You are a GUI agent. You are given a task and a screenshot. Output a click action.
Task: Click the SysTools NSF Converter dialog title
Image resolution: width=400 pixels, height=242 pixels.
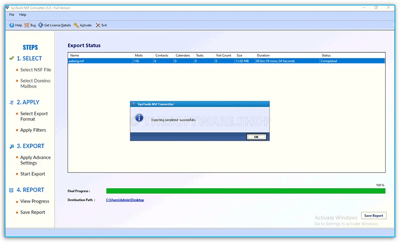point(156,104)
